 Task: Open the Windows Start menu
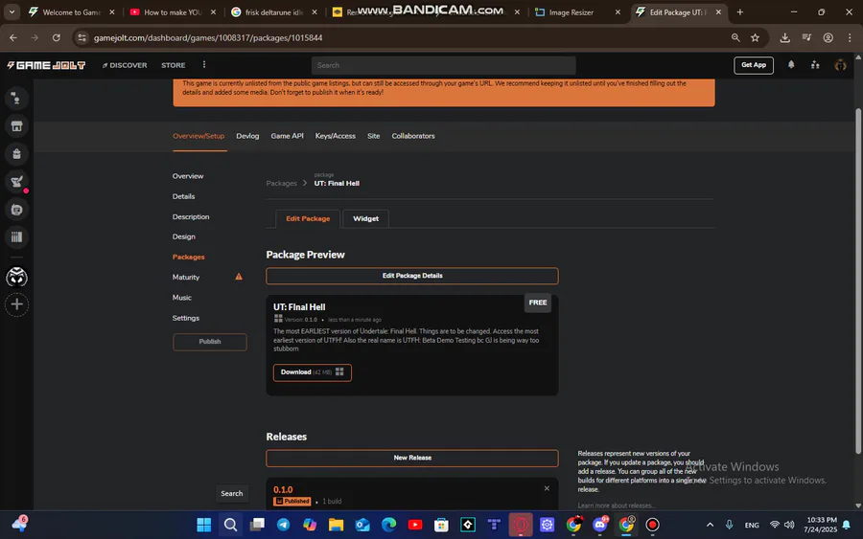tap(203, 525)
